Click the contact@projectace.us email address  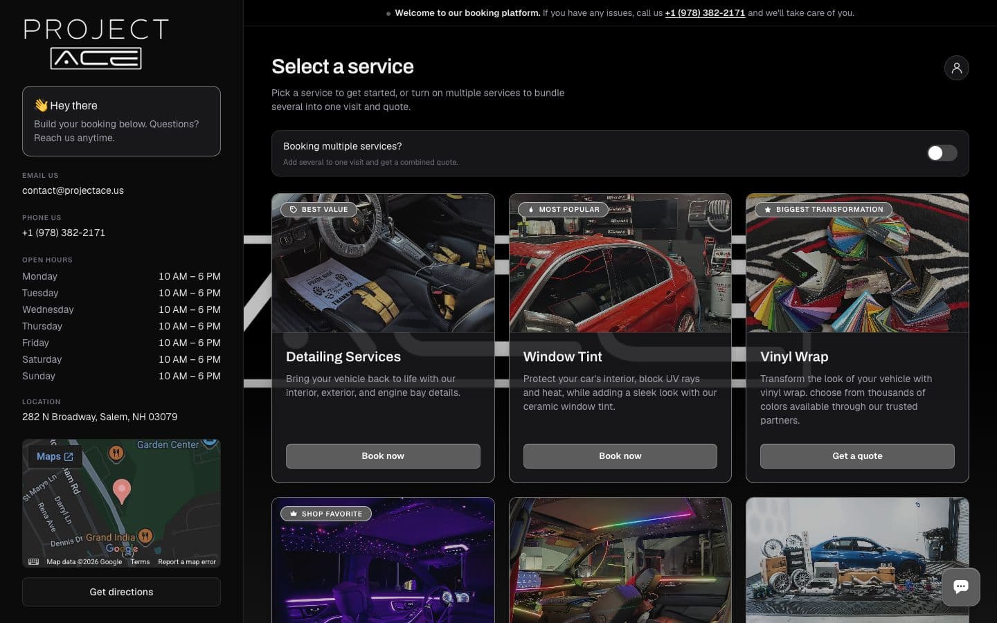coord(73,190)
